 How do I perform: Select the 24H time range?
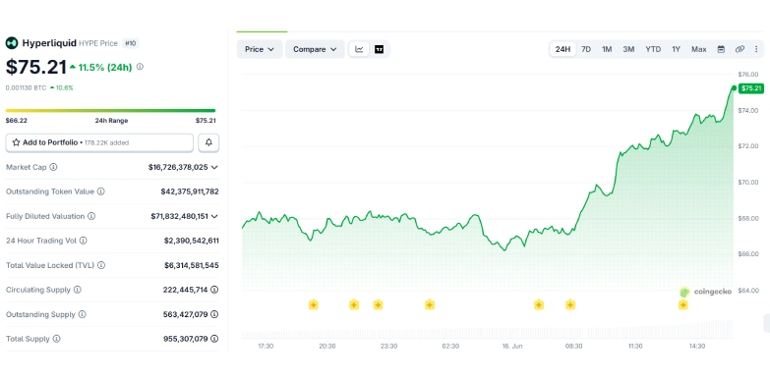[563, 49]
